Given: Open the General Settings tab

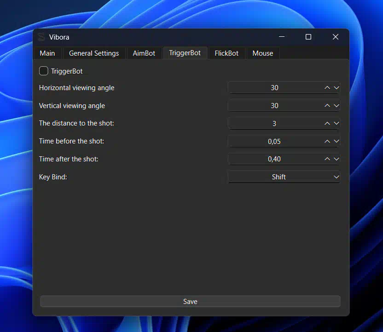Looking at the screenshot, I should point(94,53).
